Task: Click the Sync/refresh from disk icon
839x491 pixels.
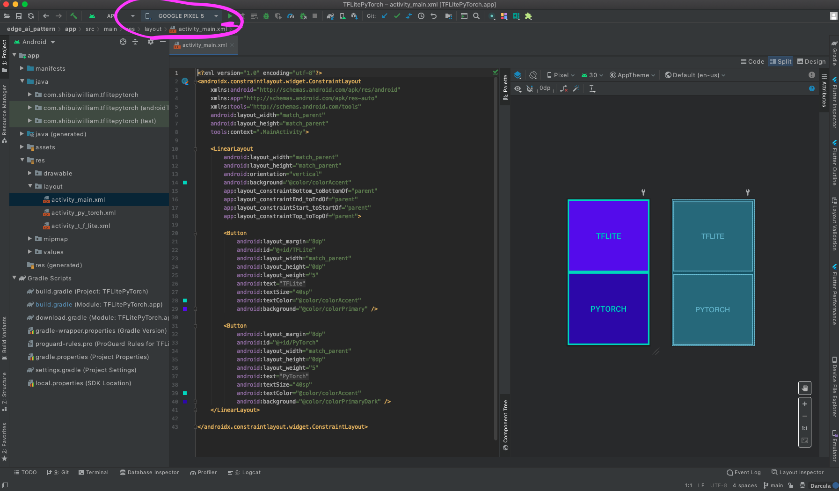Action: (x=31, y=16)
